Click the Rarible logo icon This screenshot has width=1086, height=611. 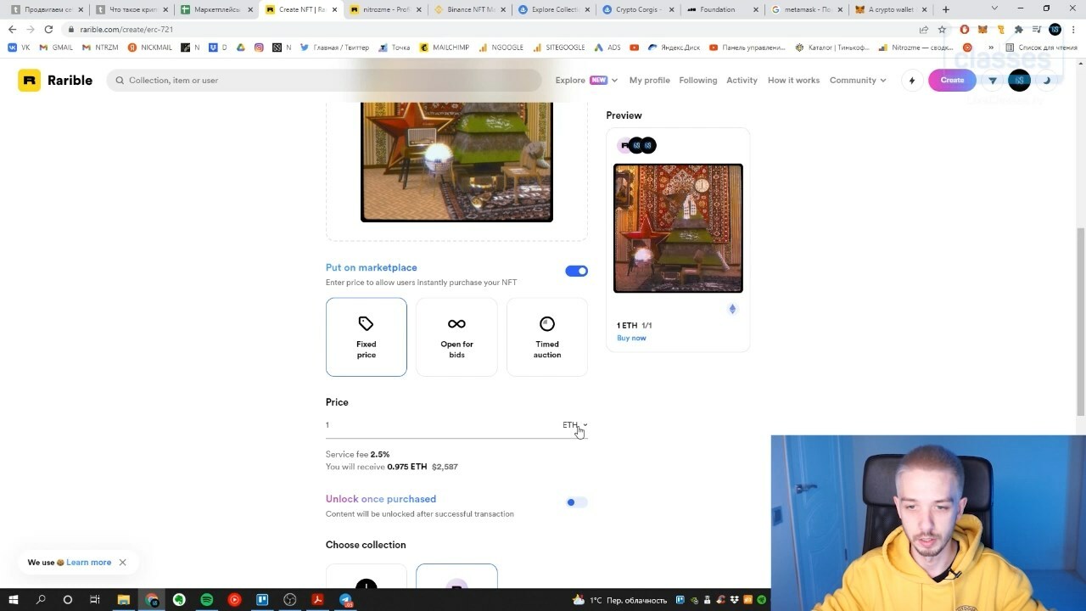coord(29,81)
